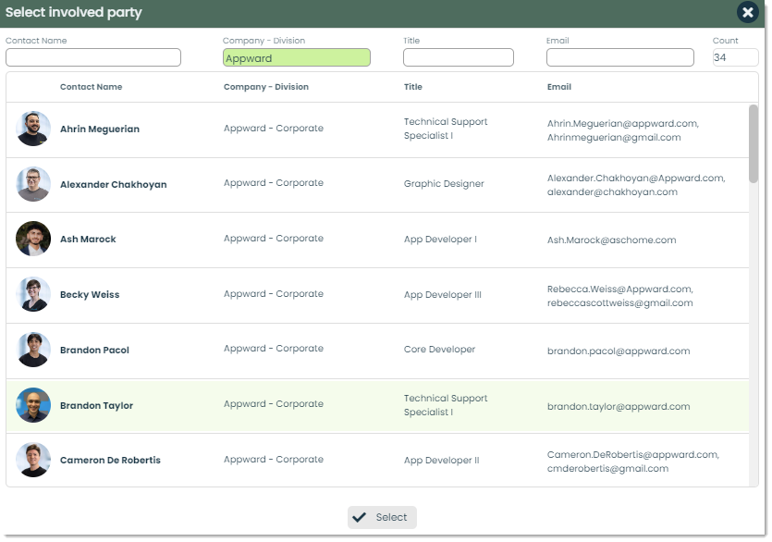Click the Ahrin.Meguerian@appward.com email cell
The width and height of the screenshot is (772, 542).
pos(623,130)
